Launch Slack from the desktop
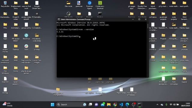The height and width of the screenshot is (108, 192). click(26, 47)
